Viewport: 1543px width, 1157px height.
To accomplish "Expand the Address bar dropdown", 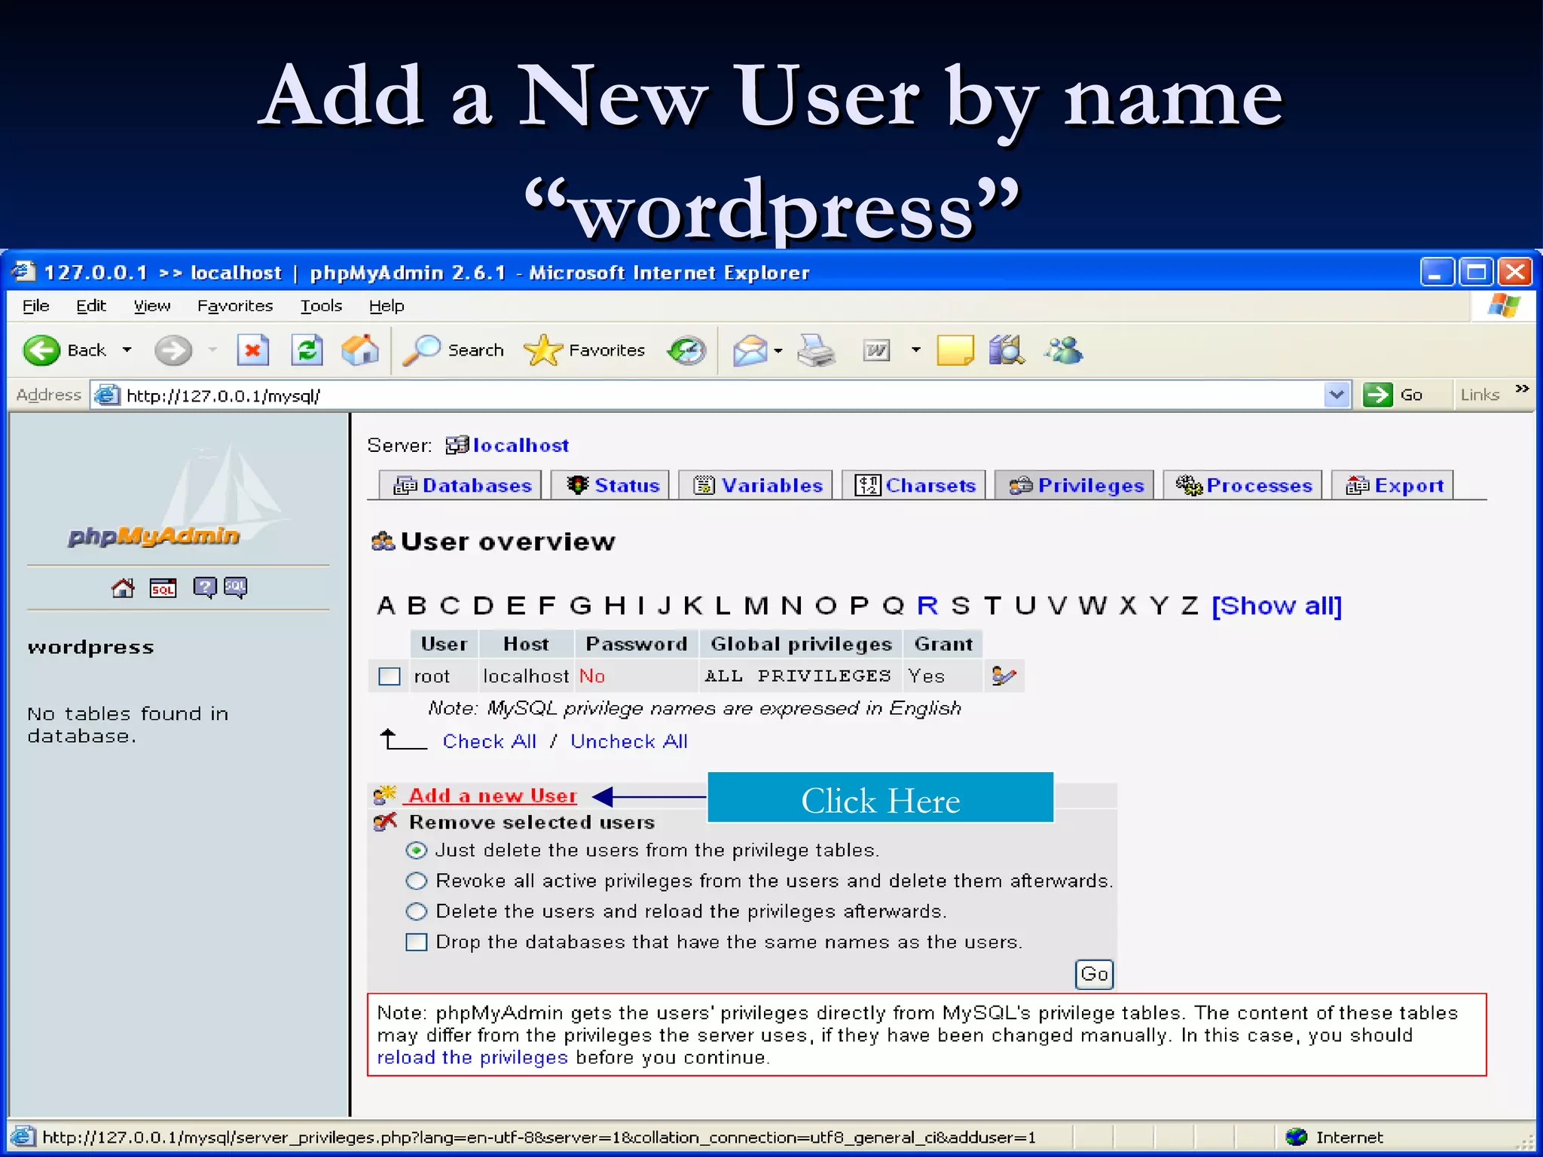I will (1337, 395).
